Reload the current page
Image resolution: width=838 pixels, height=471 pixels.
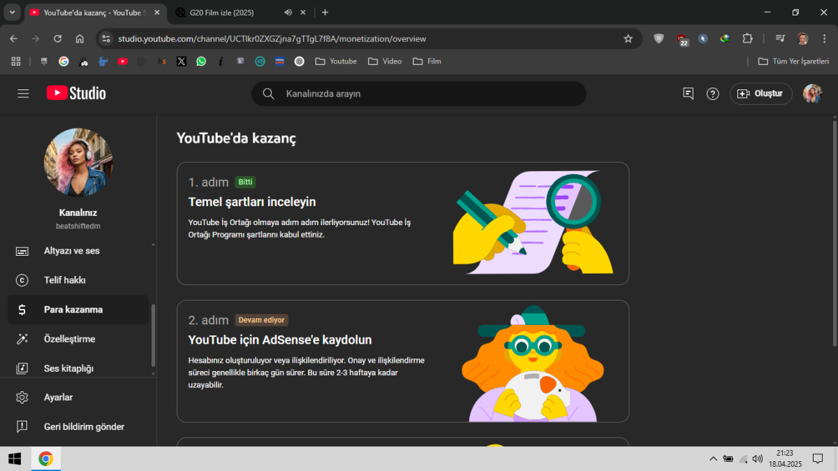coord(57,38)
